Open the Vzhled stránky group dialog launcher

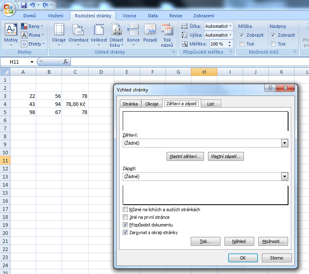174,52
